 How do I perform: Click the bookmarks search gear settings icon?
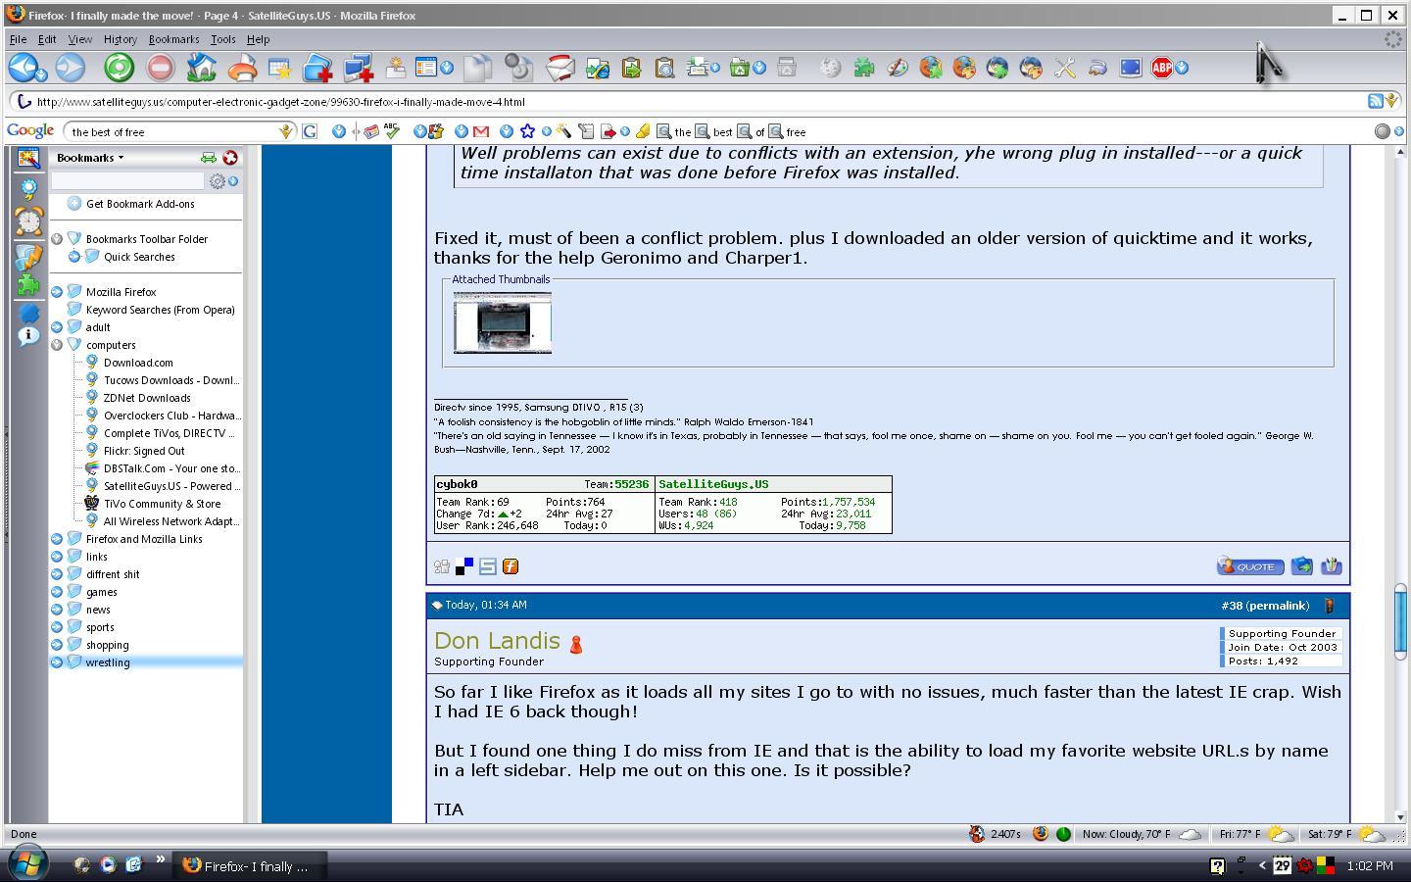(218, 180)
